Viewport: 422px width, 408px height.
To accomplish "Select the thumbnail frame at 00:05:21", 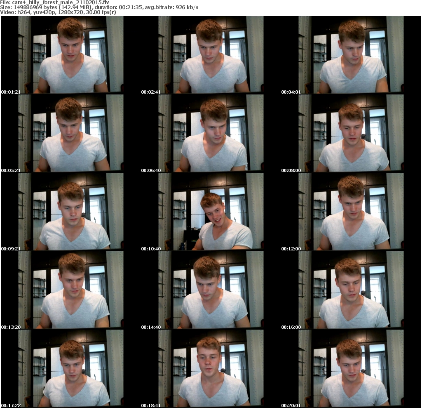I will point(71,133).
